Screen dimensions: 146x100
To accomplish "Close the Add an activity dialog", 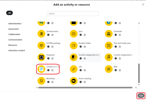I will pyautogui.click(x=143, y=4).
